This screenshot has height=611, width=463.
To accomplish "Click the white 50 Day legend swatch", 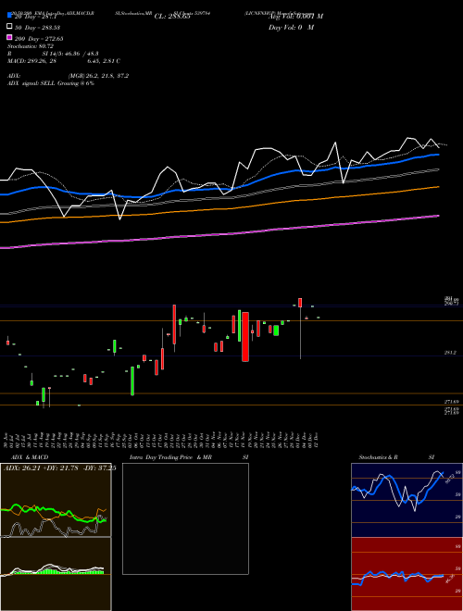I will pyautogui.click(x=9, y=26).
